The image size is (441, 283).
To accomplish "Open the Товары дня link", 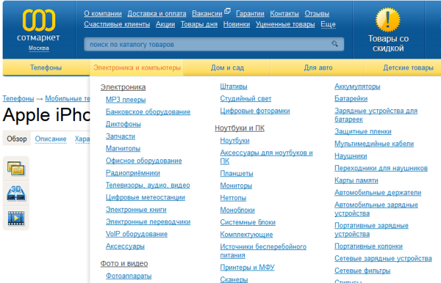I will point(199,24).
